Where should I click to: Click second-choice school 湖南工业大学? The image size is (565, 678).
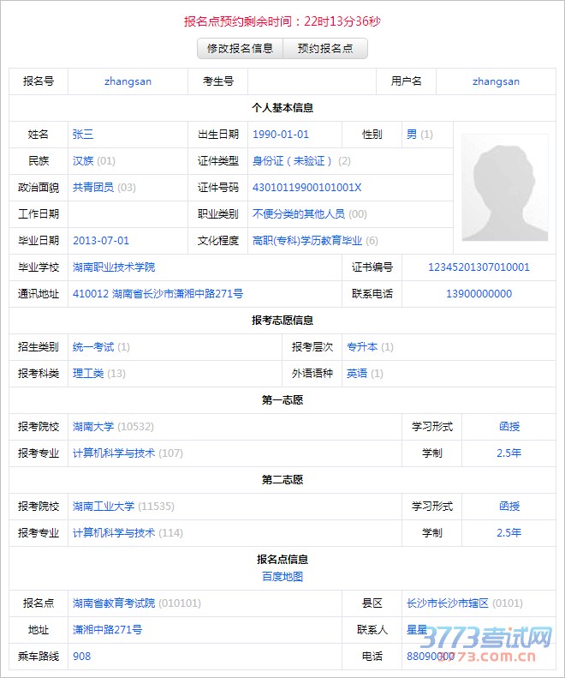(104, 507)
